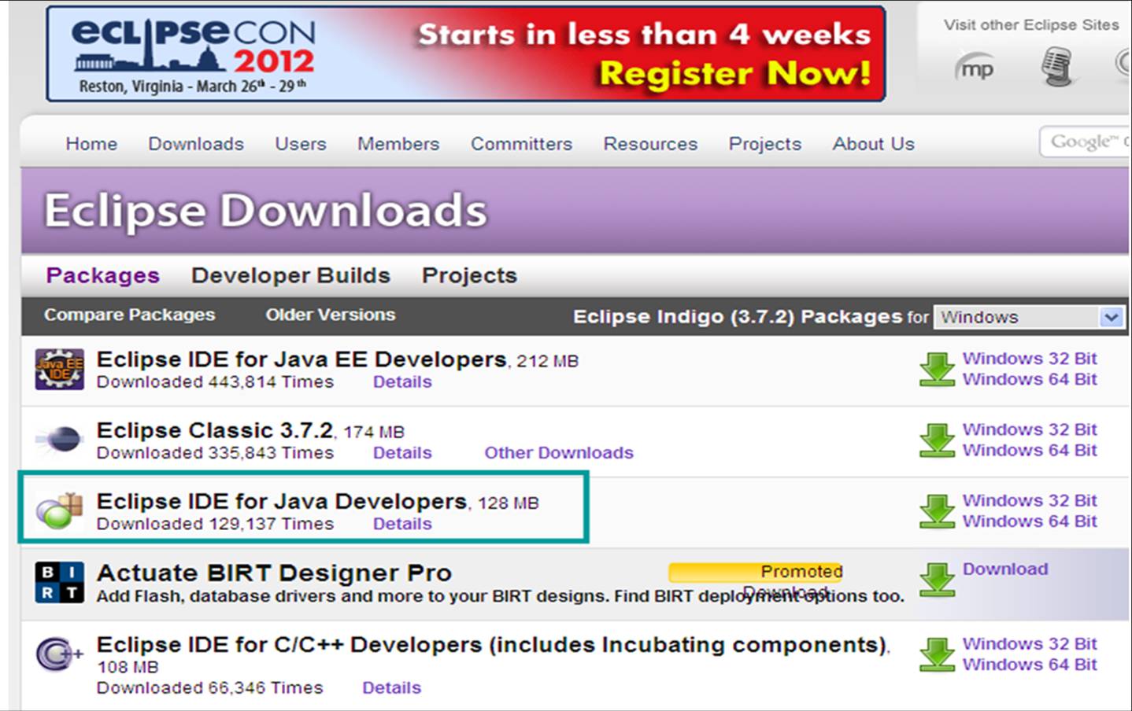Click the EclipseCon 2012 Register Now banner
This screenshot has width=1132, height=711.
click(466, 53)
